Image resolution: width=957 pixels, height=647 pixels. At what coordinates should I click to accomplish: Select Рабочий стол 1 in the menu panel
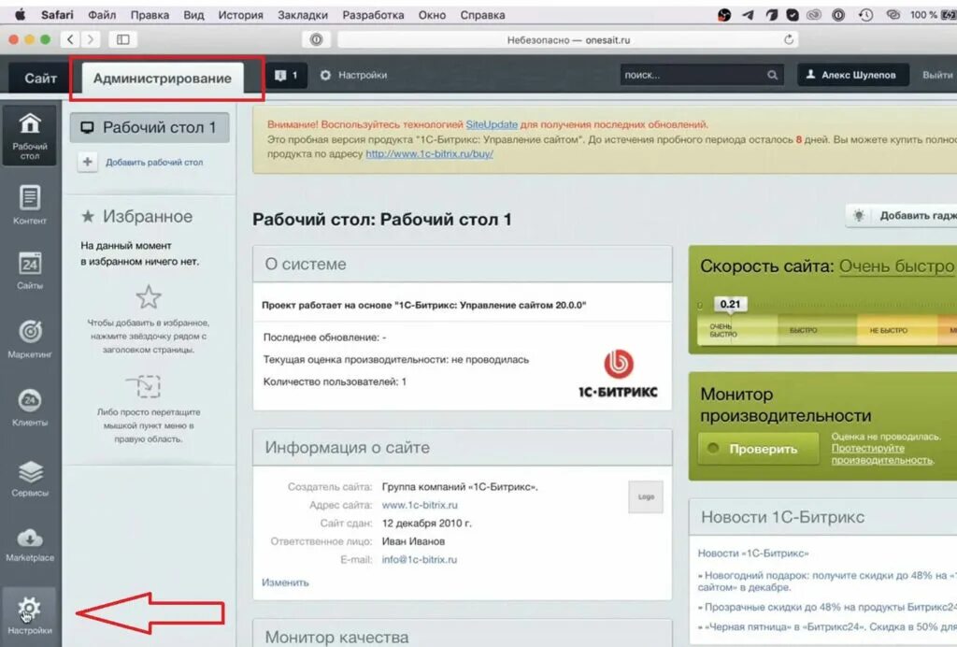click(x=150, y=127)
